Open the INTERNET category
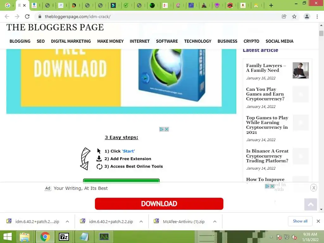Viewport: 324px width, 243px height. pyautogui.click(x=140, y=41)
